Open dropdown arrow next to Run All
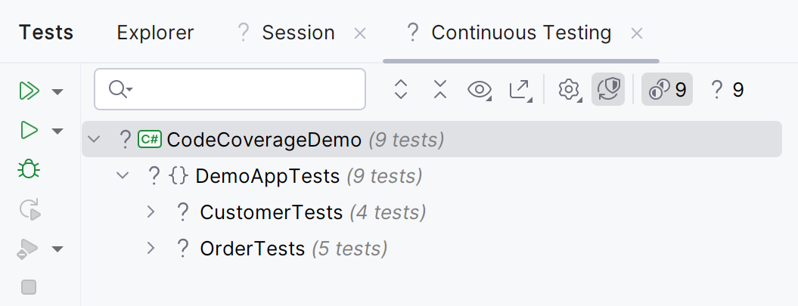 [57, 92]
